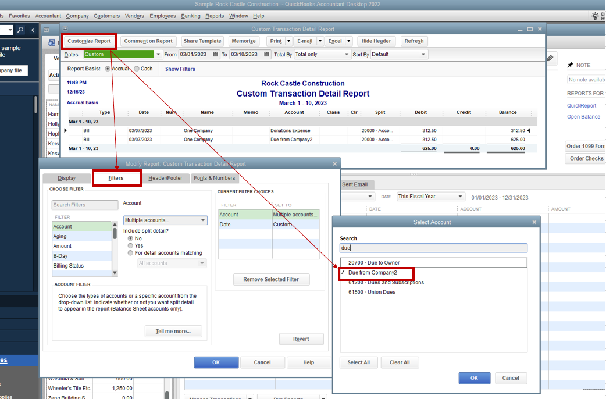The width and height of the screenshot is (606, 399).
Task: Click the Revert button
Action: [301, 339]
